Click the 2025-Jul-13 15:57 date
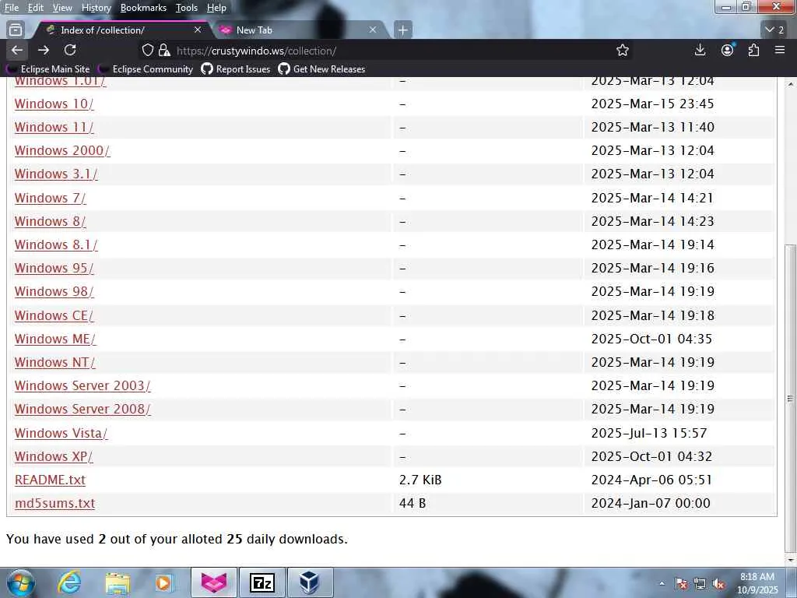The image size is (797, 598). [649, 433]
